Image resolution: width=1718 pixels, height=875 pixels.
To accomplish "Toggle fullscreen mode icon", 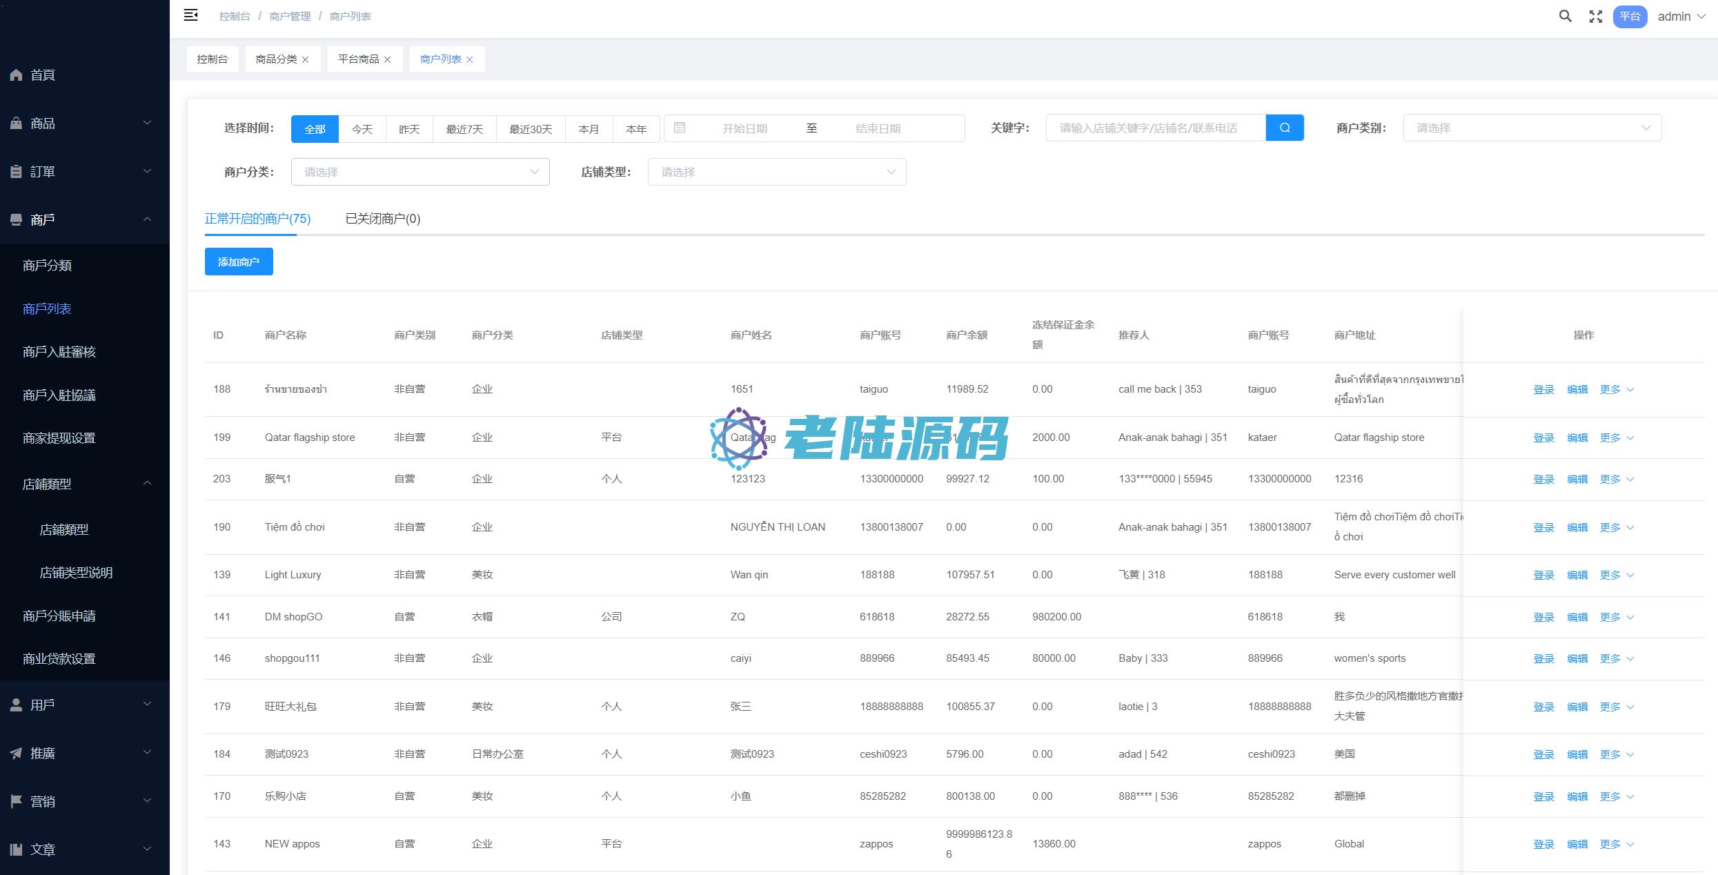I will click(1595, 17).
